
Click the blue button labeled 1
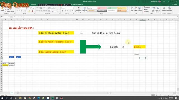click(x=11, y=57)
